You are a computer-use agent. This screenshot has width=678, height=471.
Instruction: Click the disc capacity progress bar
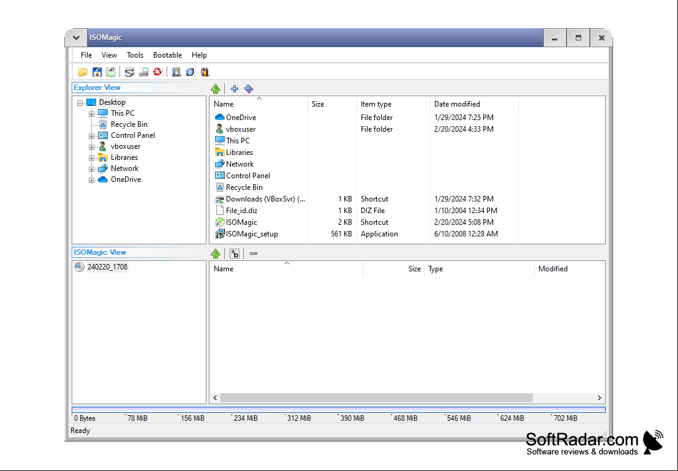click(339, 410)
